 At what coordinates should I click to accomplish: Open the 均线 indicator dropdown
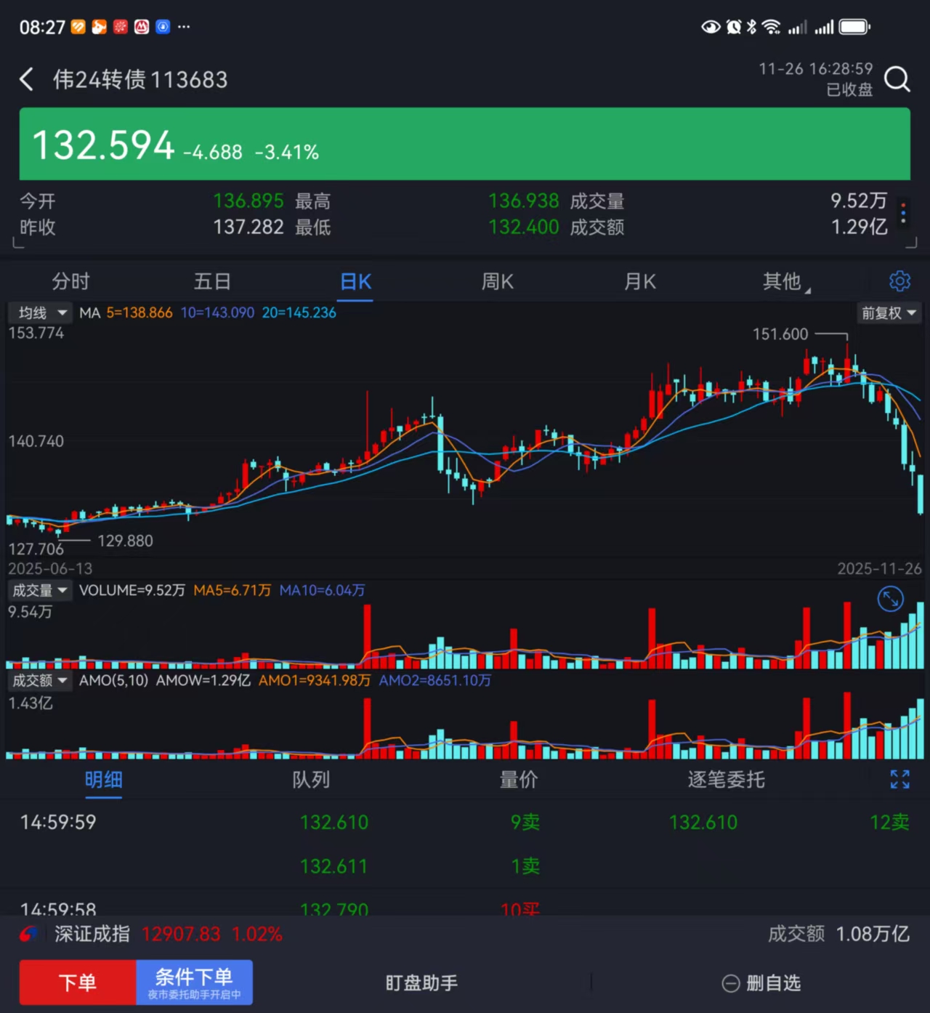tap(40, 313)
